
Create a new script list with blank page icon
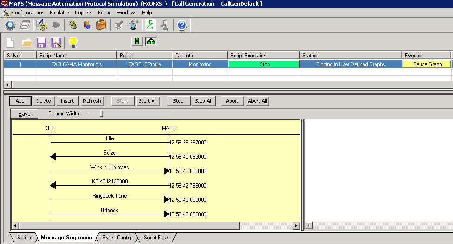(10, 43)
